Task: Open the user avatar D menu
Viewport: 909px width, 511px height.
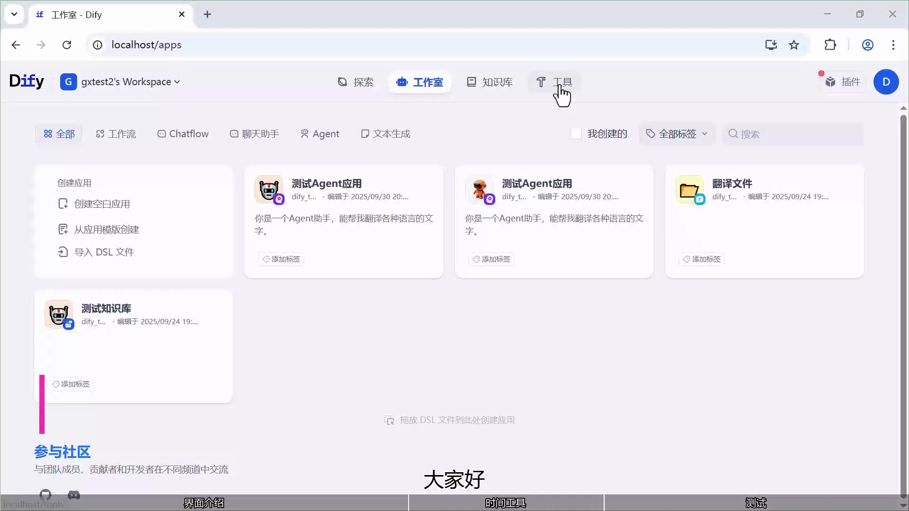Action: (x=886, y=82)
